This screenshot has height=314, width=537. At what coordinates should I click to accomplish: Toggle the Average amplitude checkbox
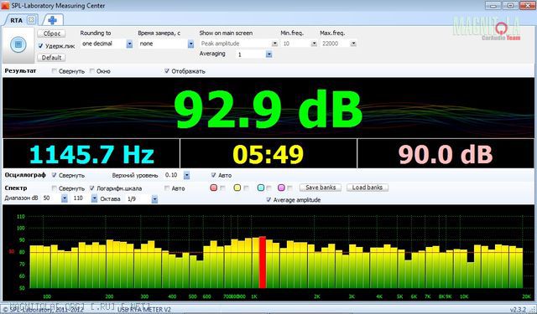268,199
